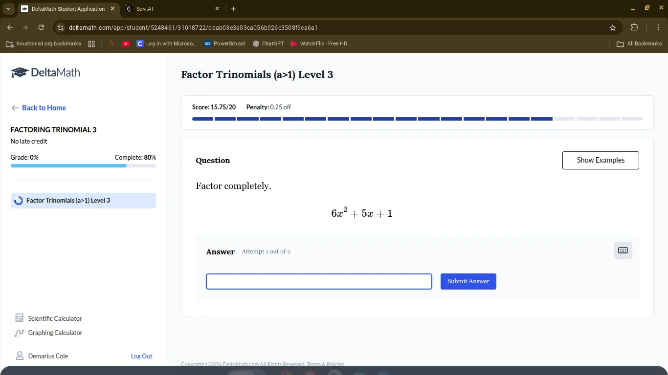Reload the page
Screen dimensions: 668x375
pos(41,27)
